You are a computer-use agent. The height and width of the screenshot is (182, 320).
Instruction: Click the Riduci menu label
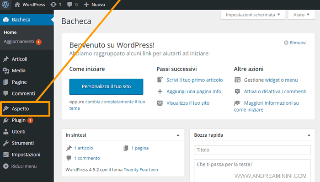[24, 166]
